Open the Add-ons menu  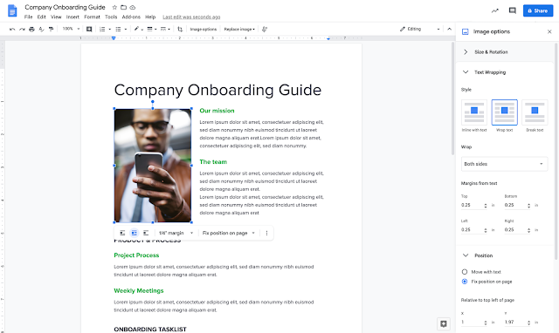pos(131,17)
